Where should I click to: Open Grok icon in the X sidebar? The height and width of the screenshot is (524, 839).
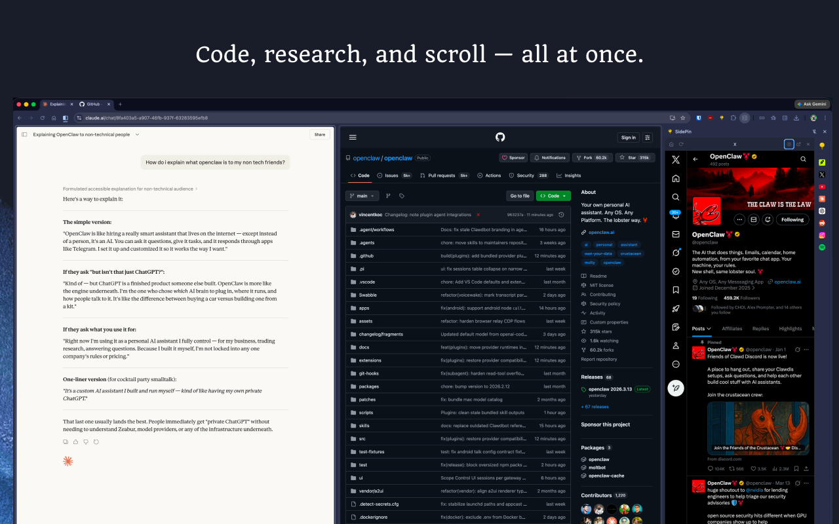[x=676, y=252]
